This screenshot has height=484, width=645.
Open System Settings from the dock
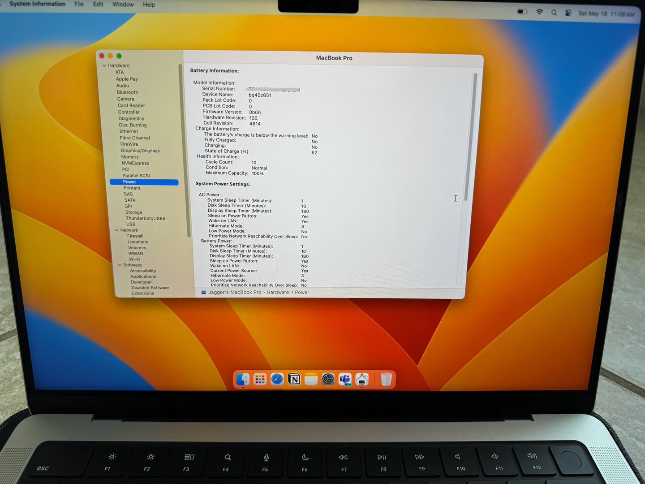tap(328, 379)
